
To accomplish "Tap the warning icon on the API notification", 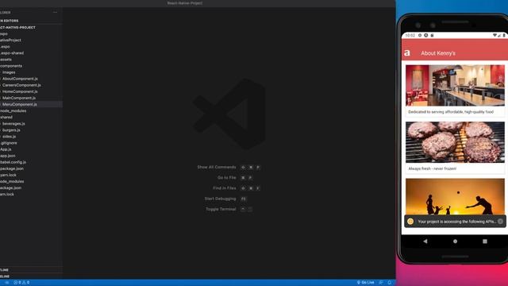I will point(410,222).
